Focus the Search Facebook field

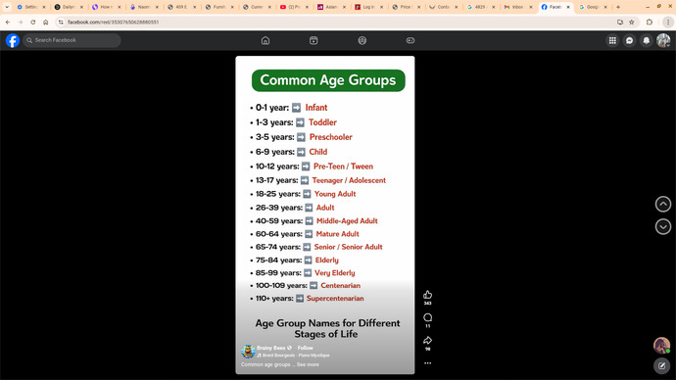72,40
